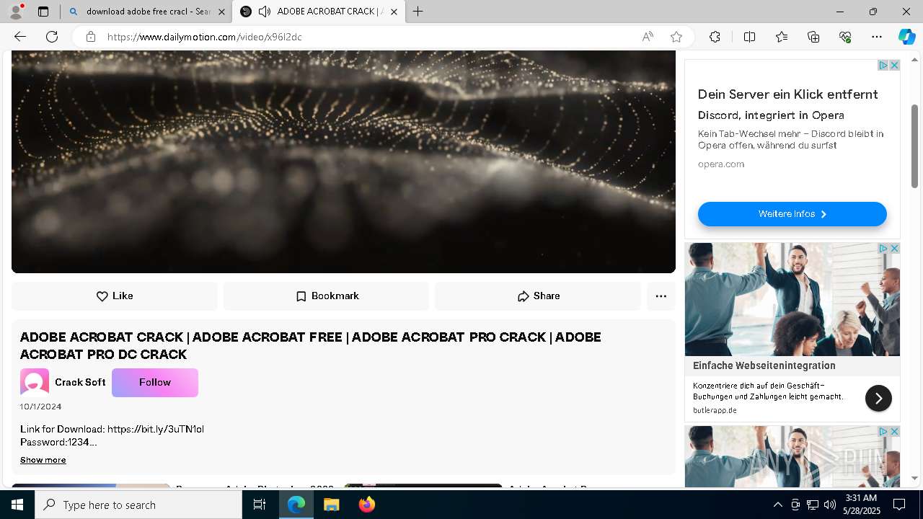Close the ADOBE ACROBAT CRACK tab
This screenshot has height=519, width=923.
pos(393,12)
